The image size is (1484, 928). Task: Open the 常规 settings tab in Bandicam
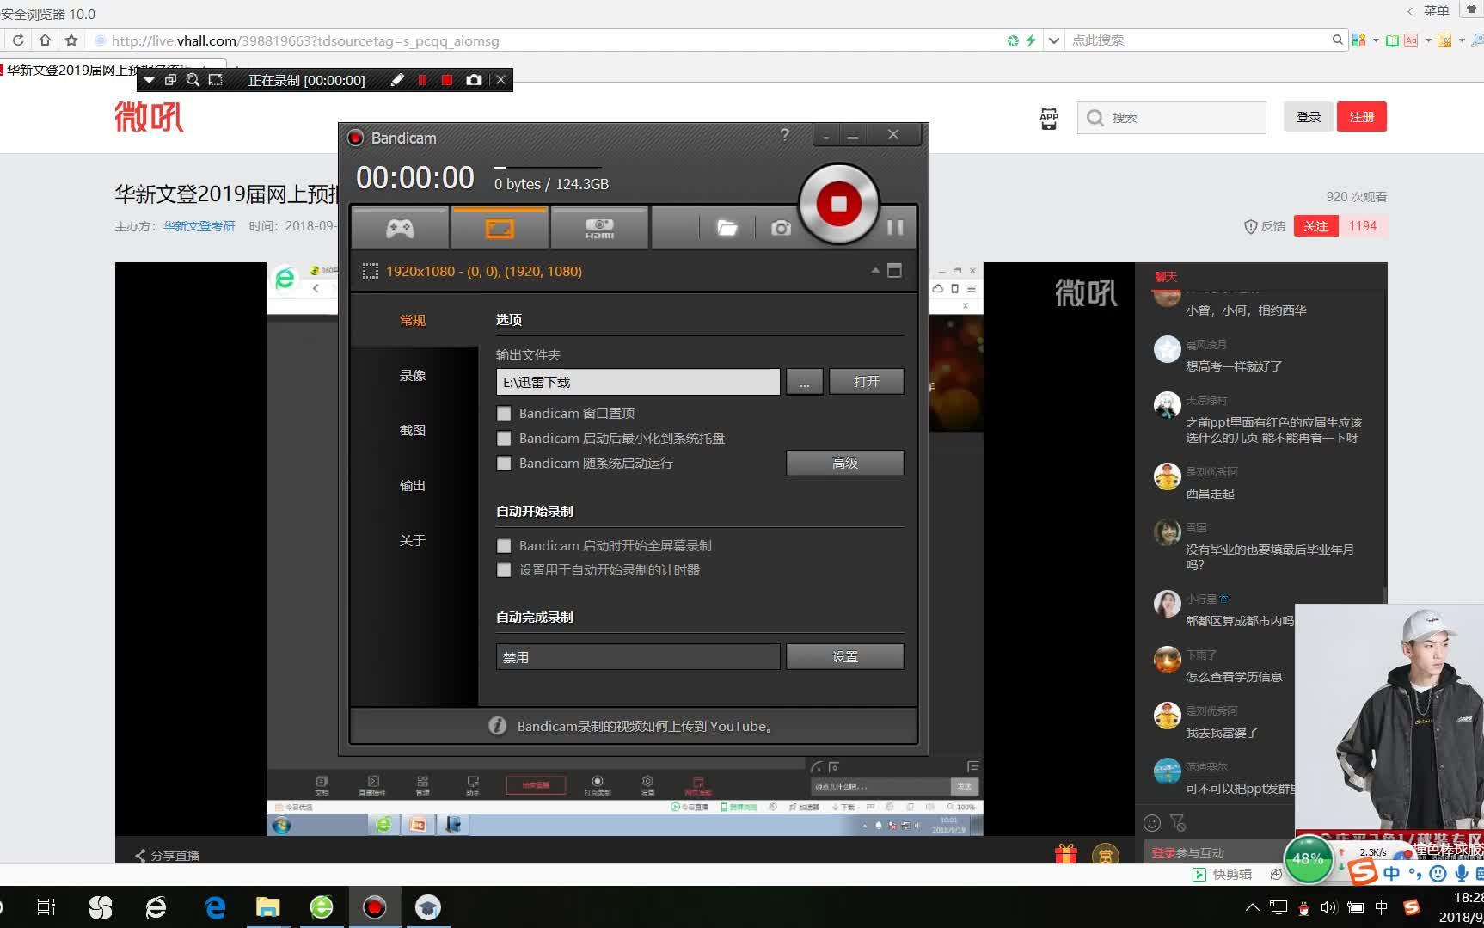413,320
